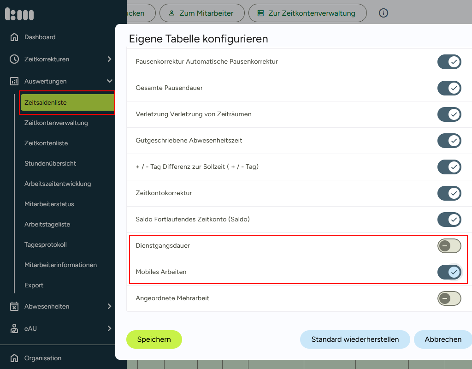Click the eAU sidebar icon
The image size is (472, 369).
click(14, 328)
